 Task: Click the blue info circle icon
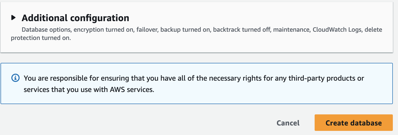click(15, 78)
